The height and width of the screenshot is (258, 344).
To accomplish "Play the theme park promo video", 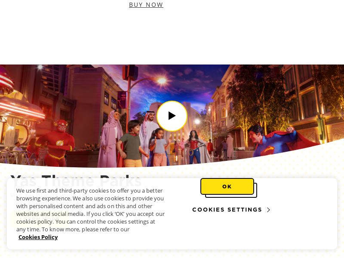I will [x=172, y=116].
